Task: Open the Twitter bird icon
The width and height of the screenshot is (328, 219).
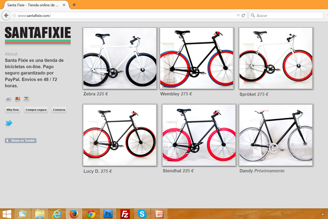Action: [x=9, y=123]
